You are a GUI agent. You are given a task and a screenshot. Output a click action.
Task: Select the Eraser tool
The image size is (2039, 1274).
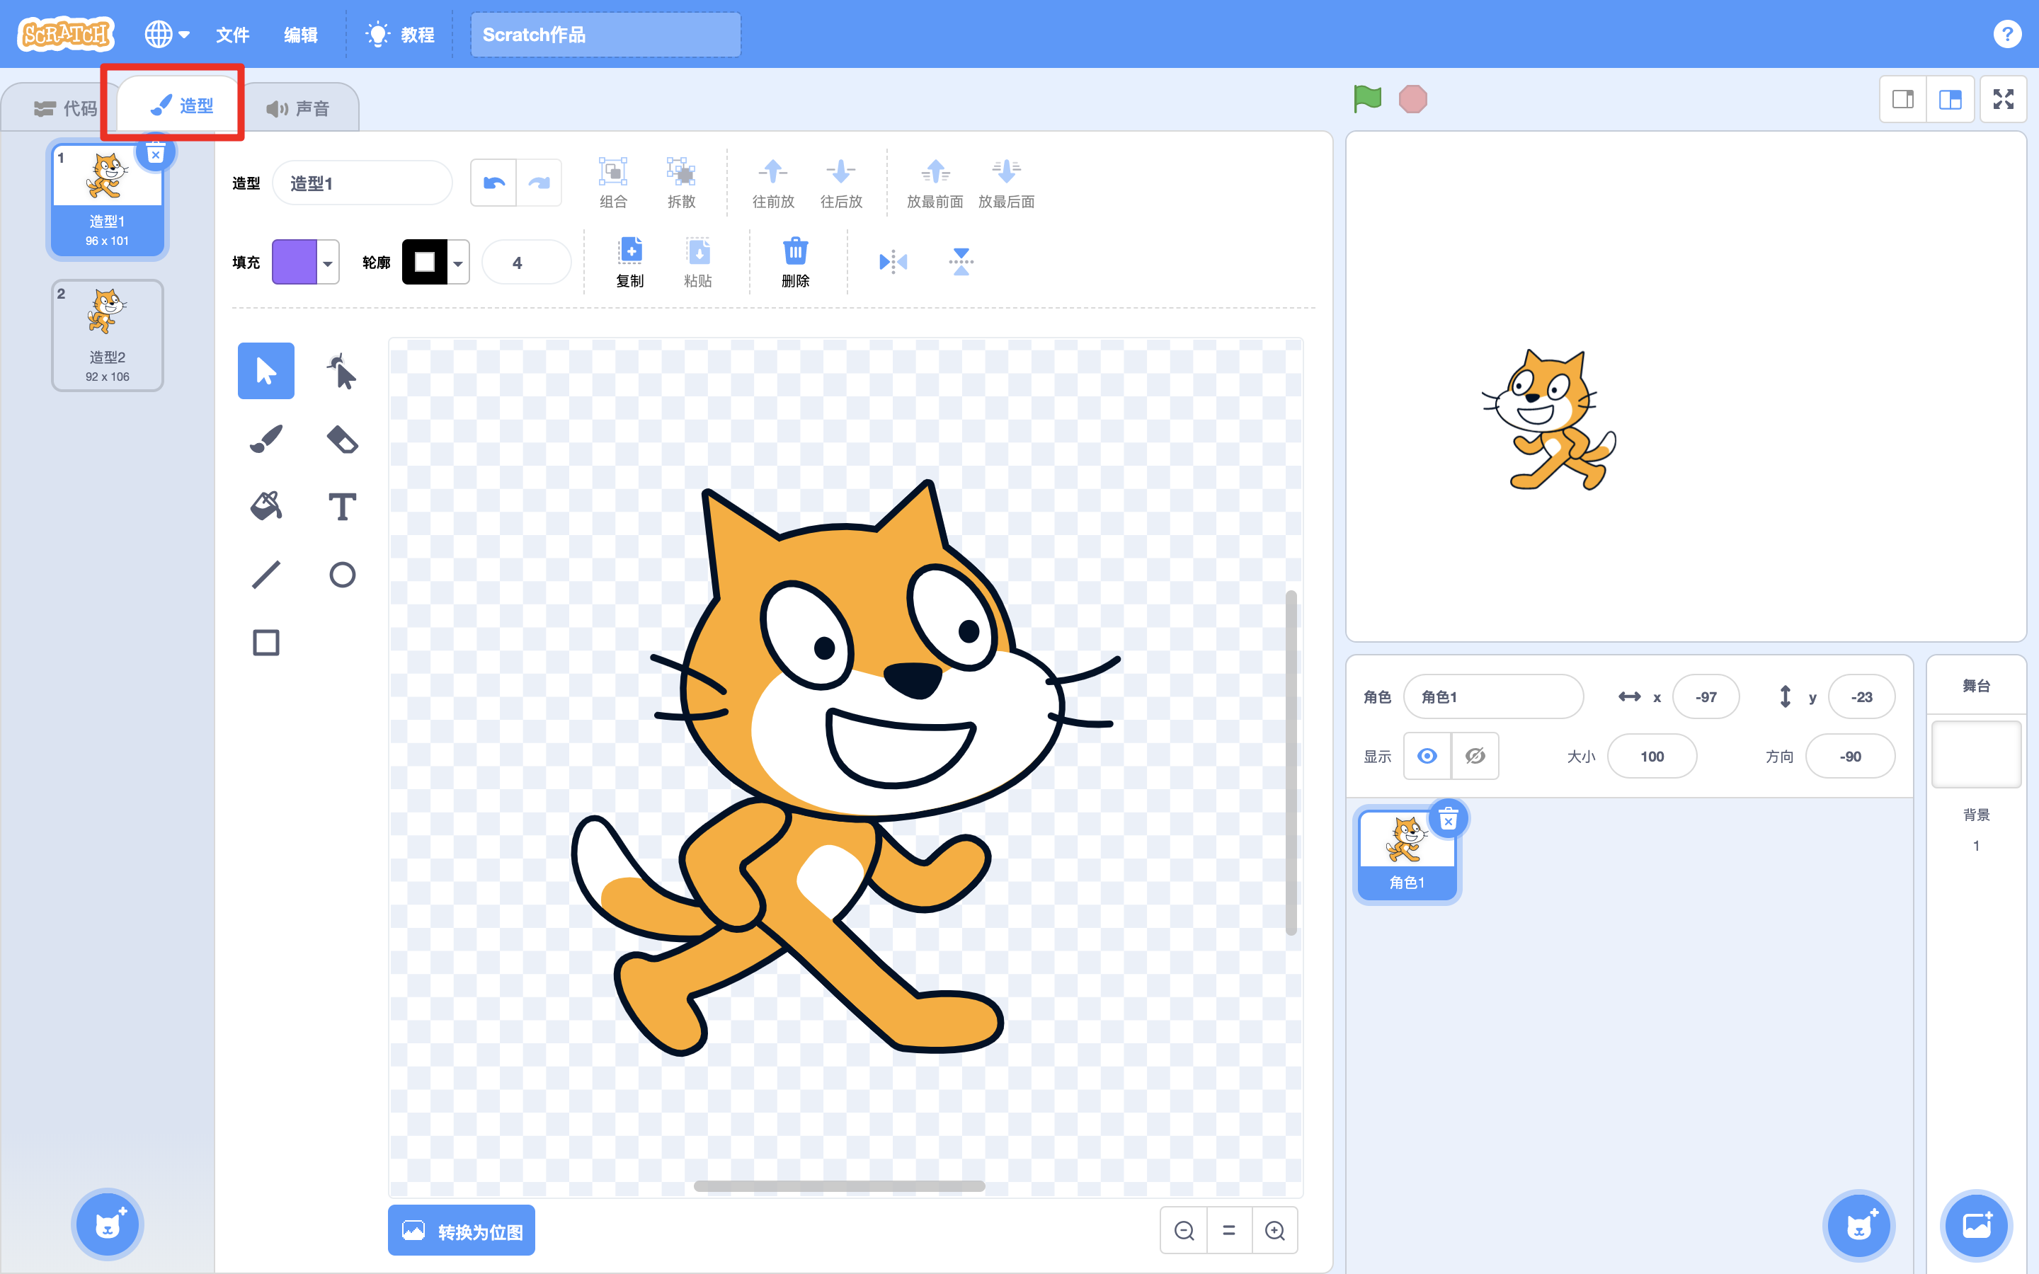click(x=341, y=439)
